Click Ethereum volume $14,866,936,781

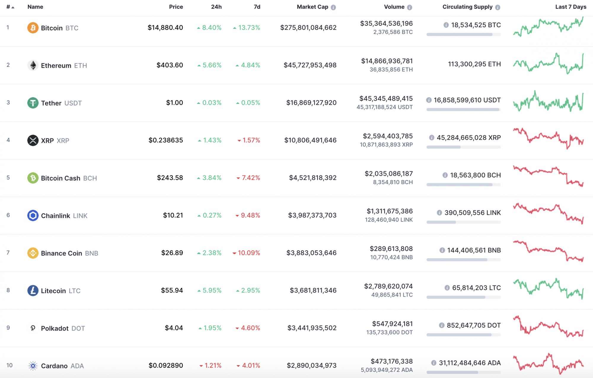[387, 61]
